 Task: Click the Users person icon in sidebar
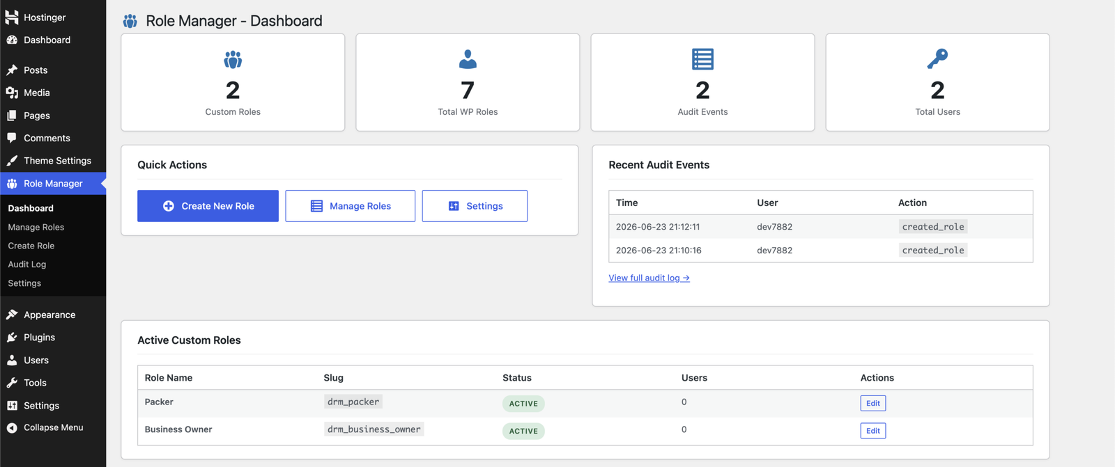coord(12,360)
